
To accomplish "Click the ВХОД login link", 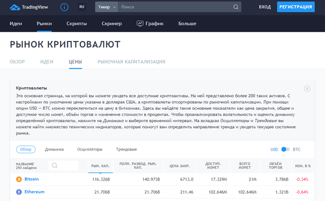I will tap(265, 7).
